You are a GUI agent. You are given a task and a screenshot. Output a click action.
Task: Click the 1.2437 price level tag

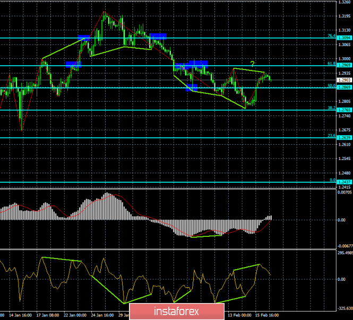pyautogui.click(x=345, y=182)
